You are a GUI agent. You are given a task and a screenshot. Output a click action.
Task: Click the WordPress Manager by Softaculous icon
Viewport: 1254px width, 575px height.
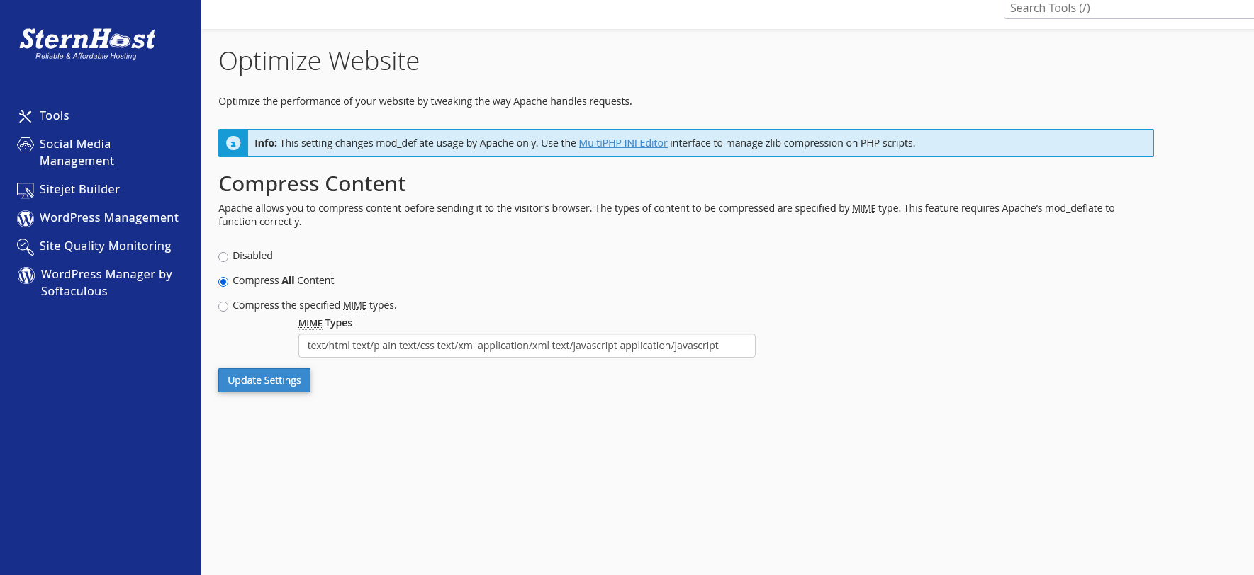coord(26,275)
